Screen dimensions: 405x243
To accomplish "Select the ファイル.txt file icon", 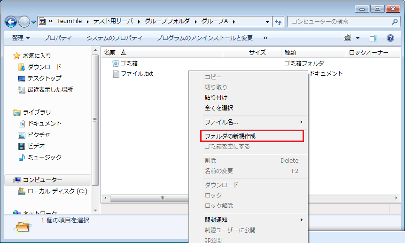I will 116,74.
